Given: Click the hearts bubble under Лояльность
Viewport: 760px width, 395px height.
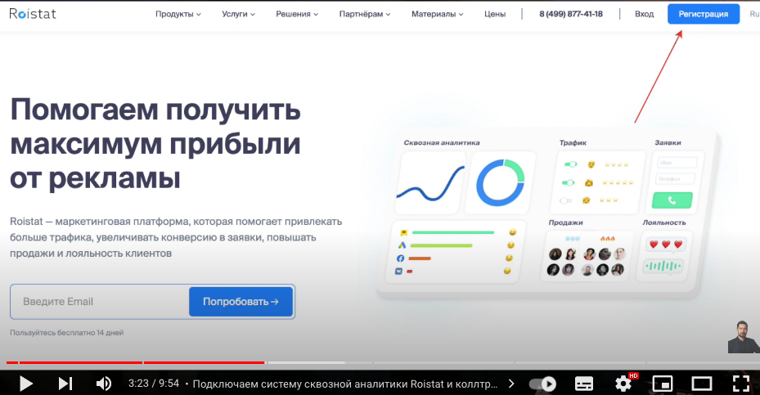Looking at the screenshot, I should (x=666, y=245).
